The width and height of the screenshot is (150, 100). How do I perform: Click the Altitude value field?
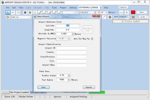tap(64, 34)
